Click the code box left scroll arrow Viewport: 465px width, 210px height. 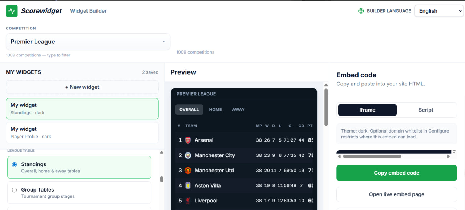[x=339, y=156]
